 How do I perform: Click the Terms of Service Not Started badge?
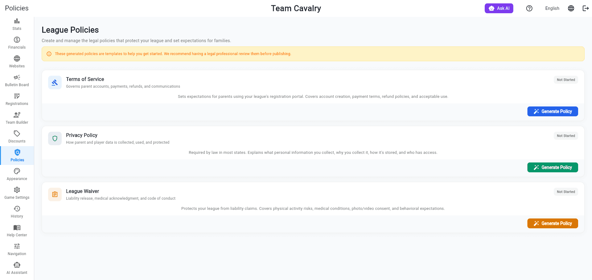(x=566, y=80)
